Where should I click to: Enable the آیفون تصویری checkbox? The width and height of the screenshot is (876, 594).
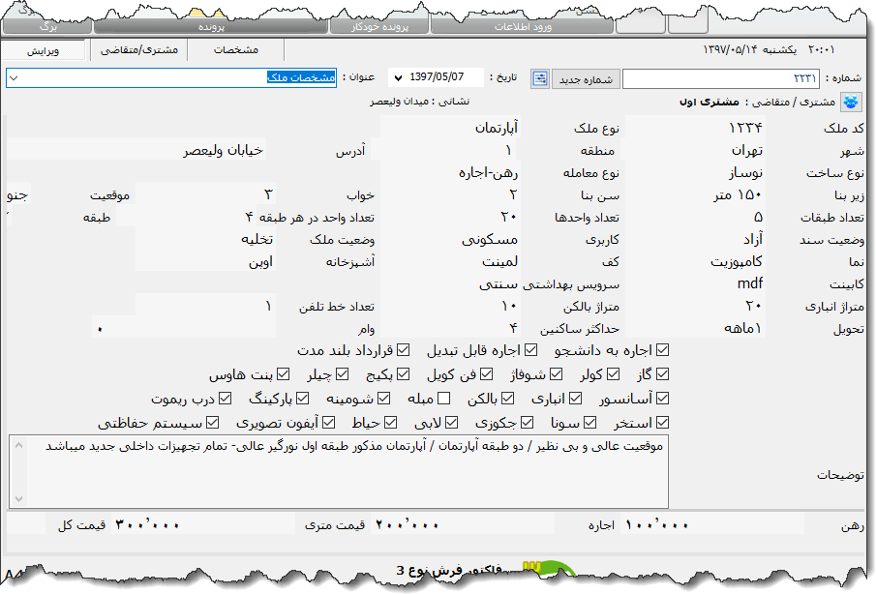coord(326,420)
